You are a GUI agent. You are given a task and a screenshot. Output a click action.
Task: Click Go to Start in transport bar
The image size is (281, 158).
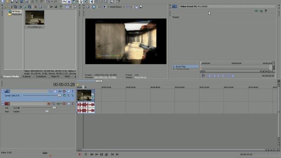(112, 154)
